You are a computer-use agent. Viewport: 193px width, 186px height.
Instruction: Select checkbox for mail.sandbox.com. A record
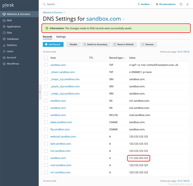[x=46, y=165]
